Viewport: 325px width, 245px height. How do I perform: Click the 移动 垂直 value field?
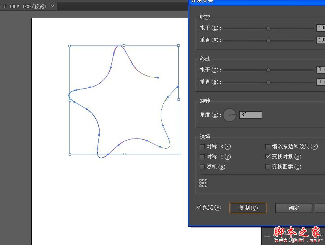tap(321, 82)
